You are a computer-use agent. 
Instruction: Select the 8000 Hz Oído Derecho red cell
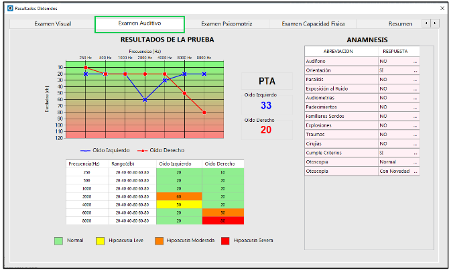tap(223, 220)
